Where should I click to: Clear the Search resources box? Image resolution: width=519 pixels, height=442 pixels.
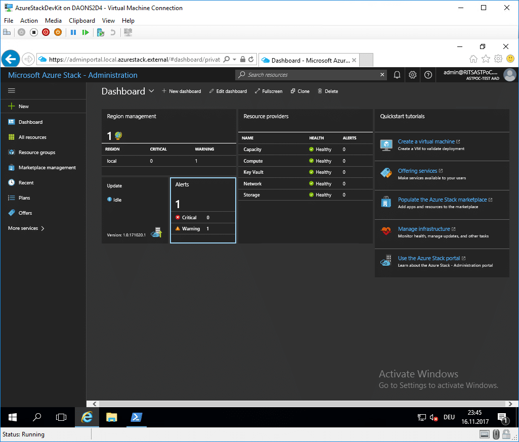pyautogui.click(x=382, y=75)
